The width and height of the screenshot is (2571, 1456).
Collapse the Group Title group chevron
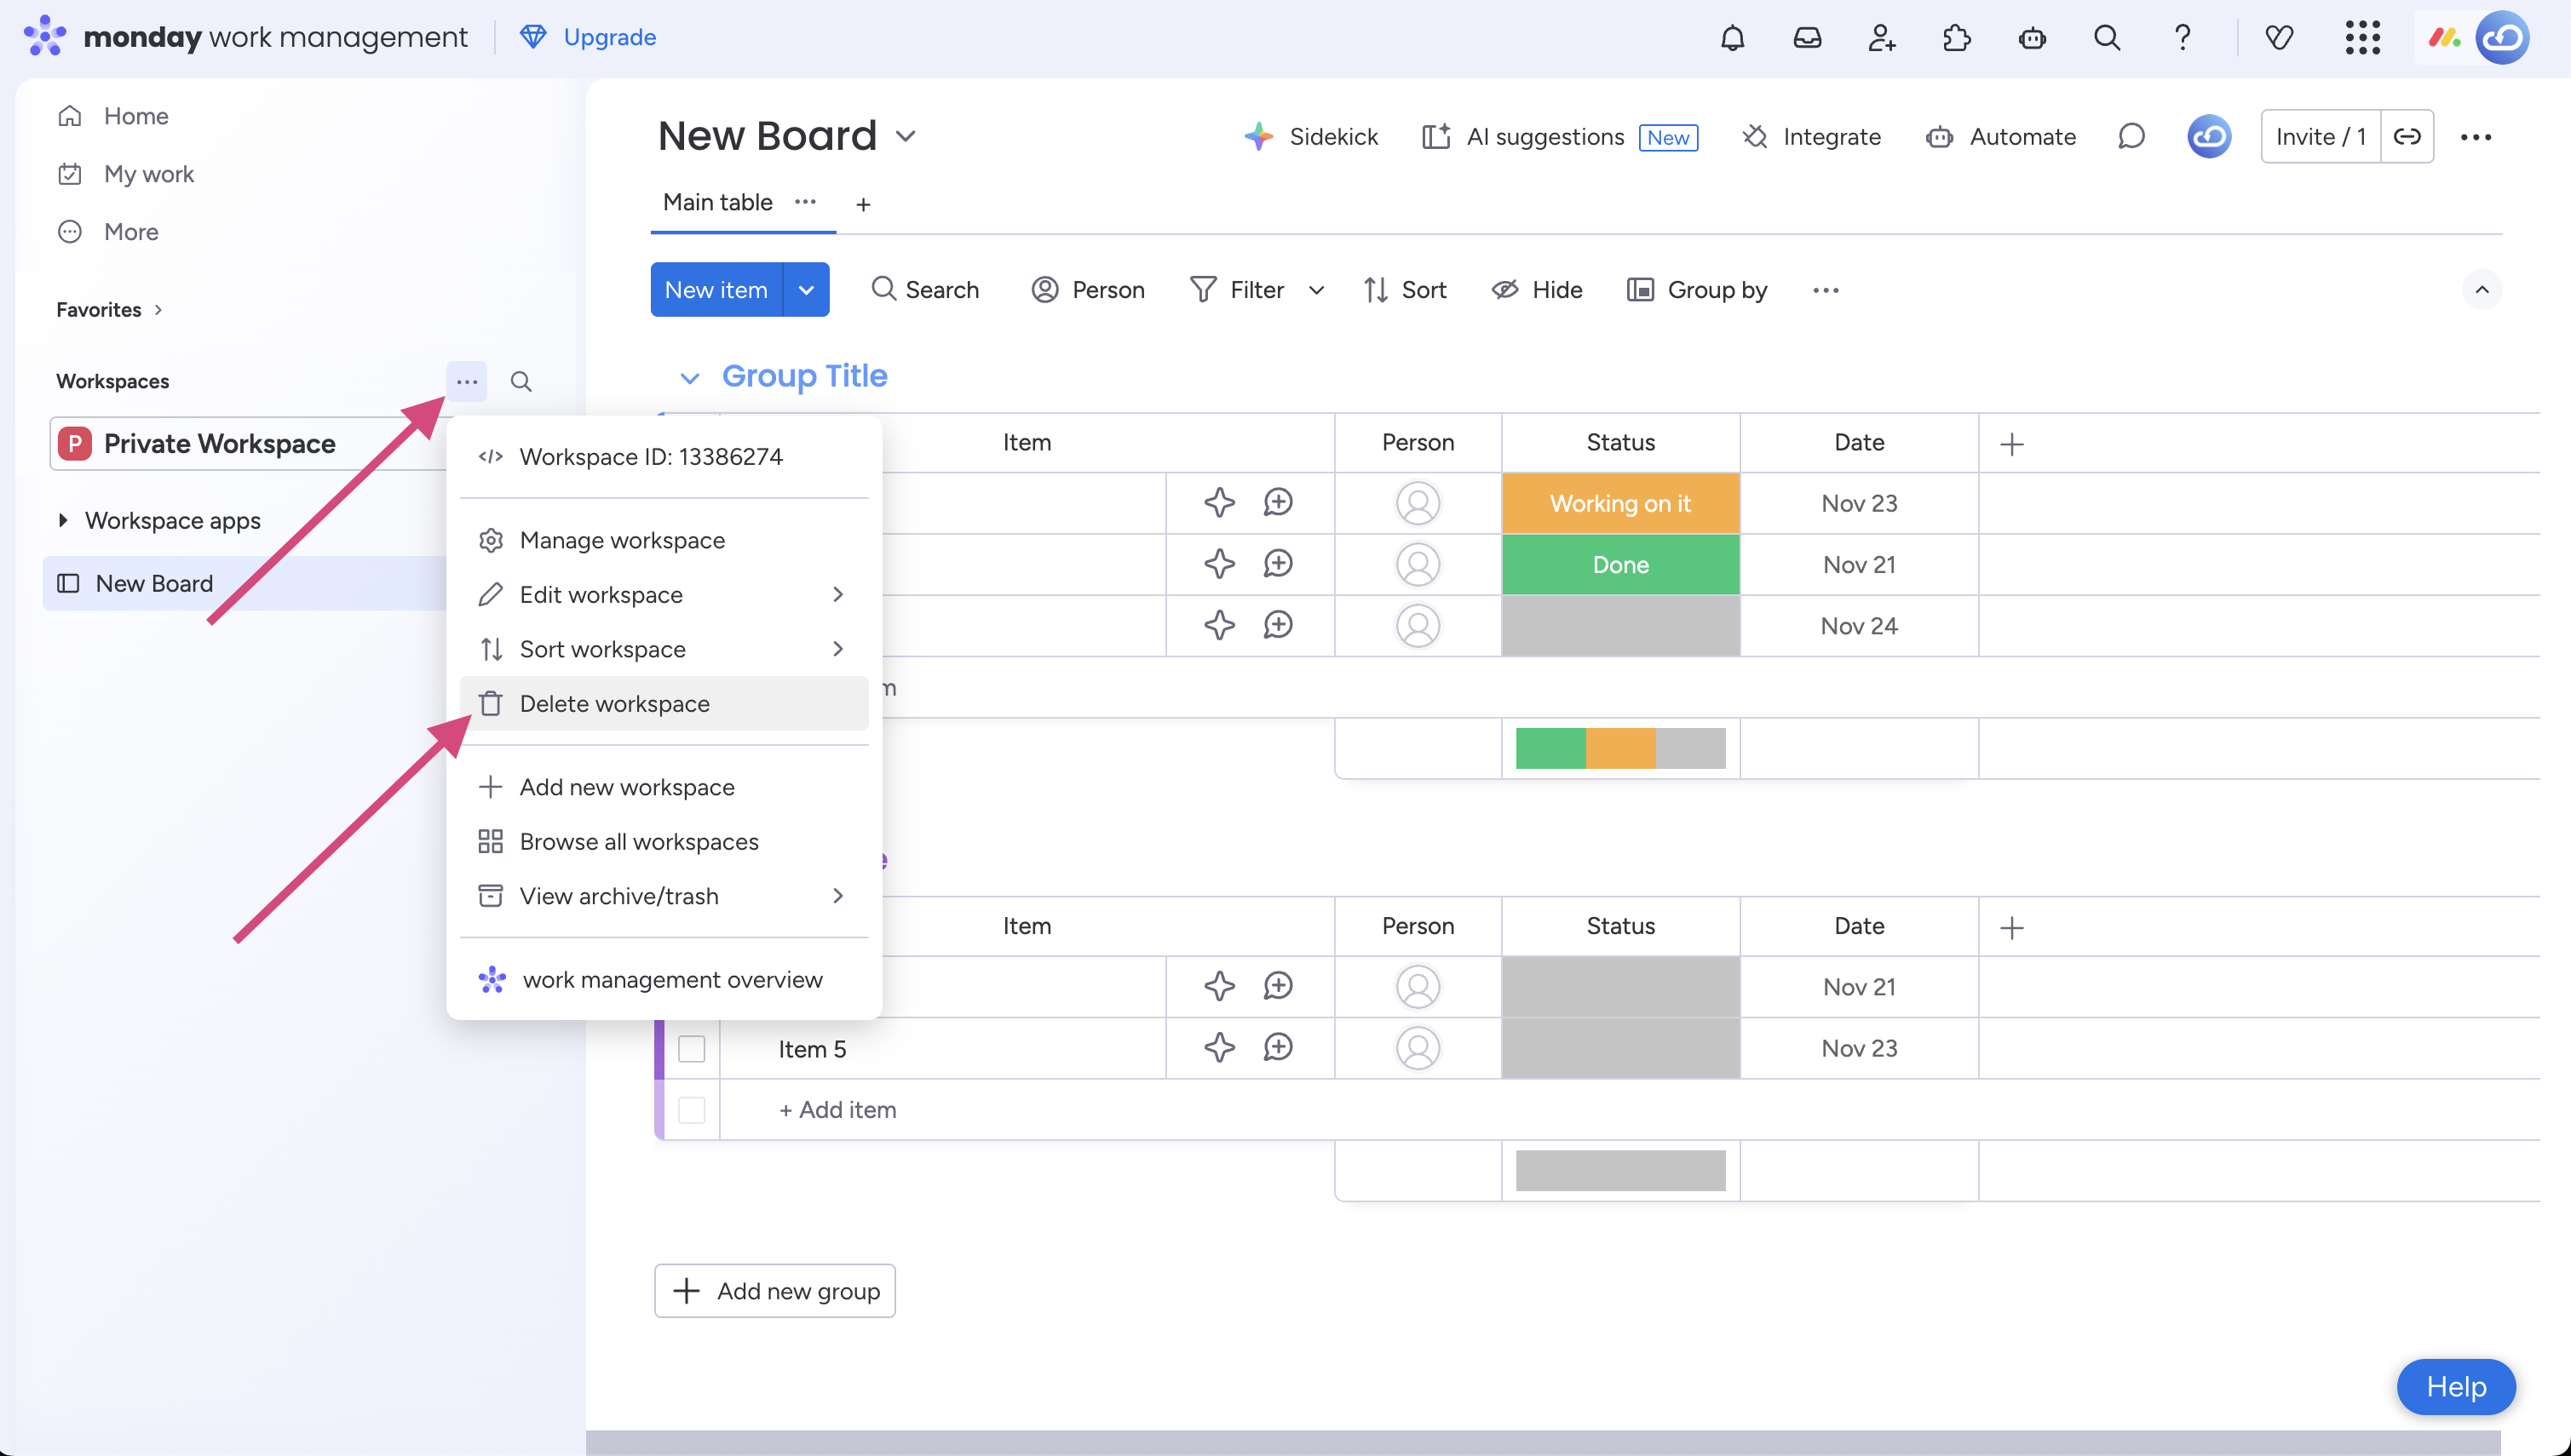pyautogui.click(x=689, y=377)
